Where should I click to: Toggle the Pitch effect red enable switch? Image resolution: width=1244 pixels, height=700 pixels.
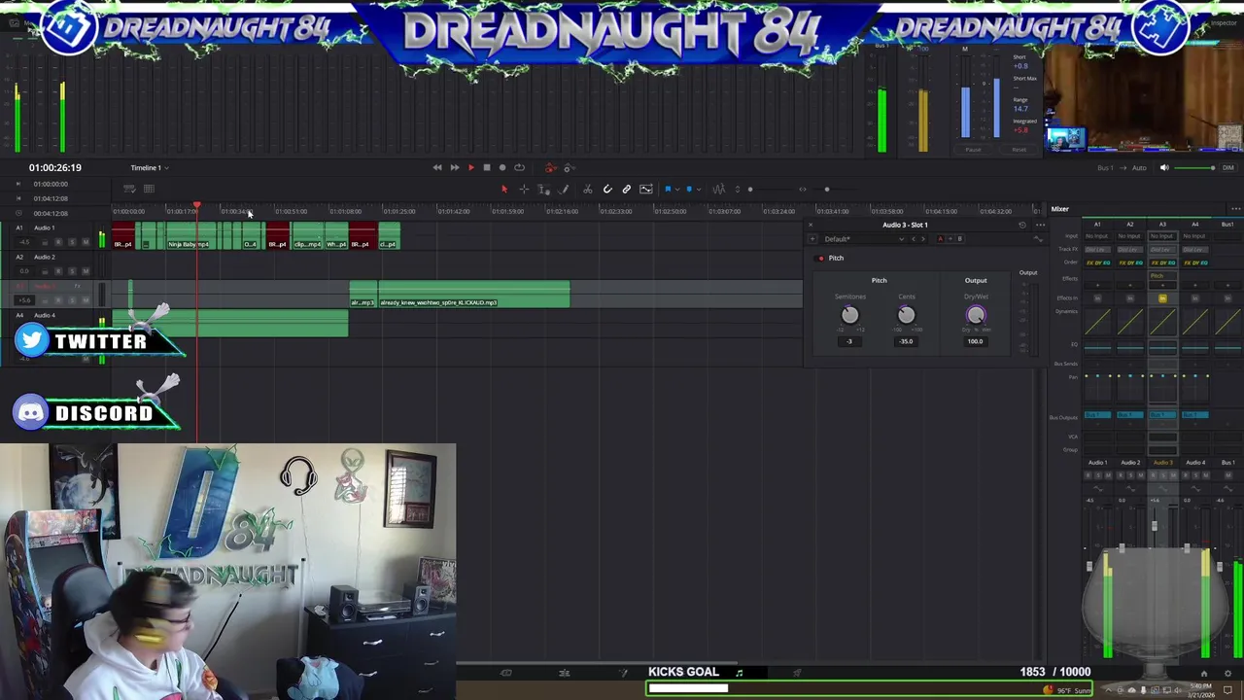click(820, 259)
